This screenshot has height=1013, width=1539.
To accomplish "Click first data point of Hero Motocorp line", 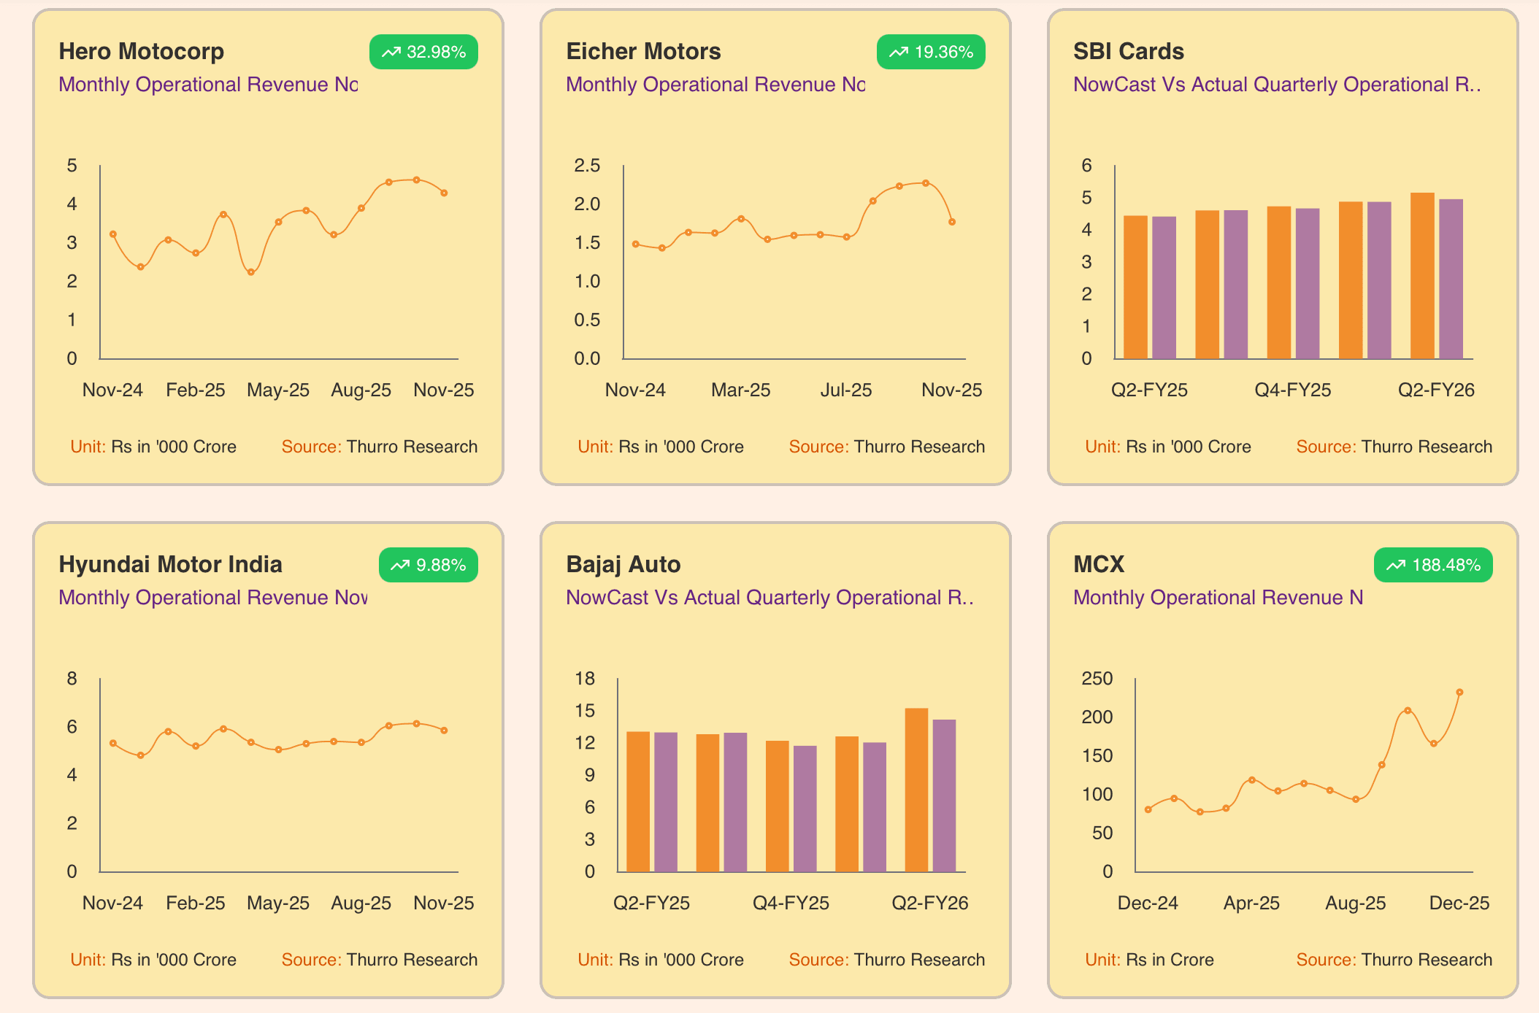I will [x=113, y=234].
